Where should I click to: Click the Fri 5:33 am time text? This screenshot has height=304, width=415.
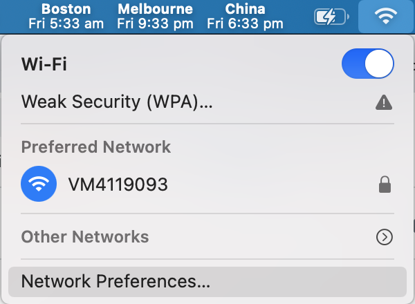click(x=66, y=23)
